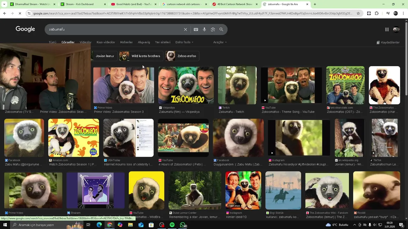Image resolution: width=408 pixels, height=229 pixels.
Task: Open Spotify from the taskbar
Action: (172, 225)
